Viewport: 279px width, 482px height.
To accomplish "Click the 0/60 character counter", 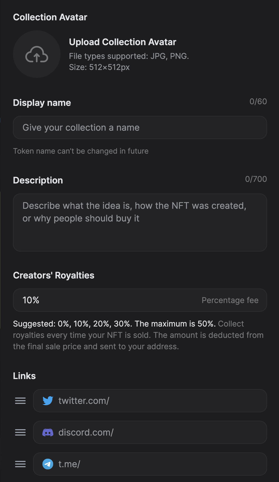I will 258,101.
